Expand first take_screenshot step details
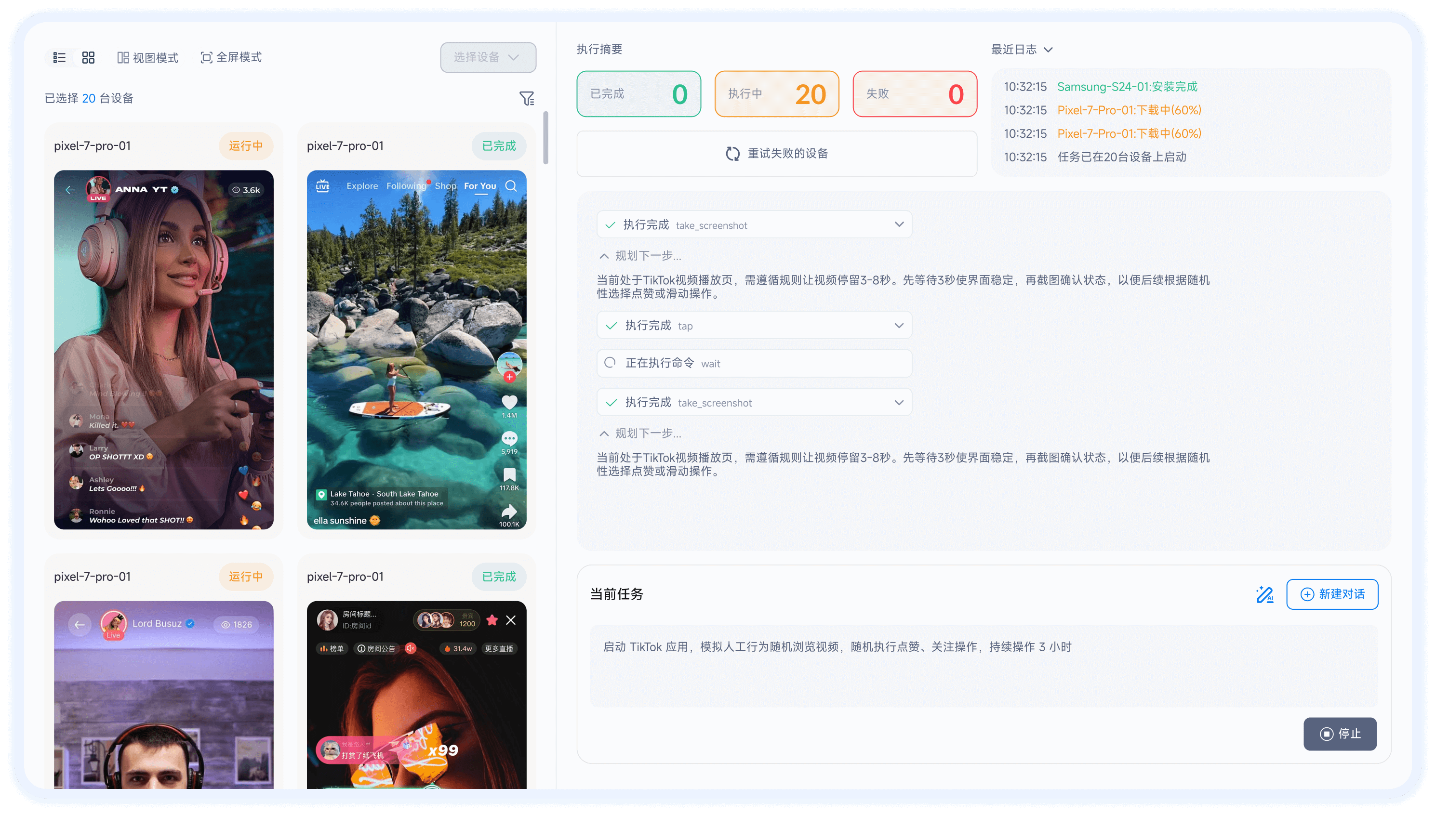The width and height of the screenshot is (1436, 815). [x=899, y=224]
